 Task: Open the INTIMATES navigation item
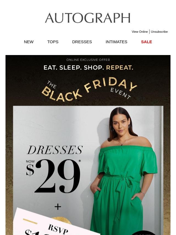(x=116, y=42)
